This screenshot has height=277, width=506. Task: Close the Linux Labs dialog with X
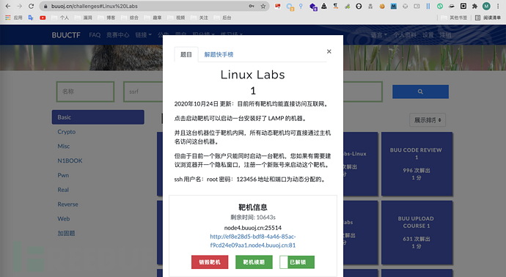point(329,51)
